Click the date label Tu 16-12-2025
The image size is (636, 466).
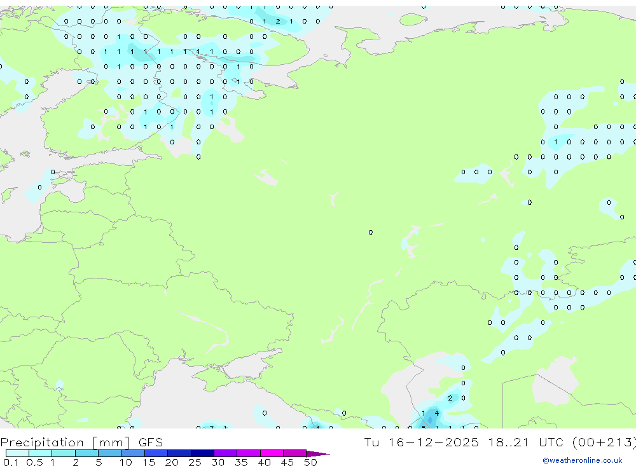click(x=422, y=442)
